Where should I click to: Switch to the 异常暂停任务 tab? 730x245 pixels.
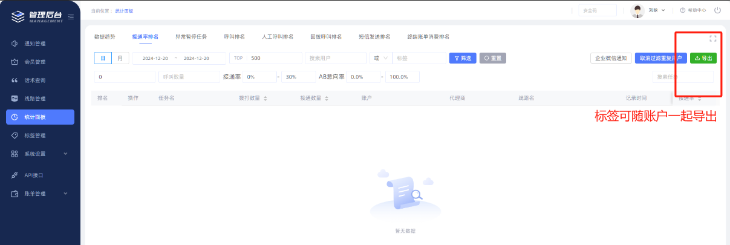191,37
